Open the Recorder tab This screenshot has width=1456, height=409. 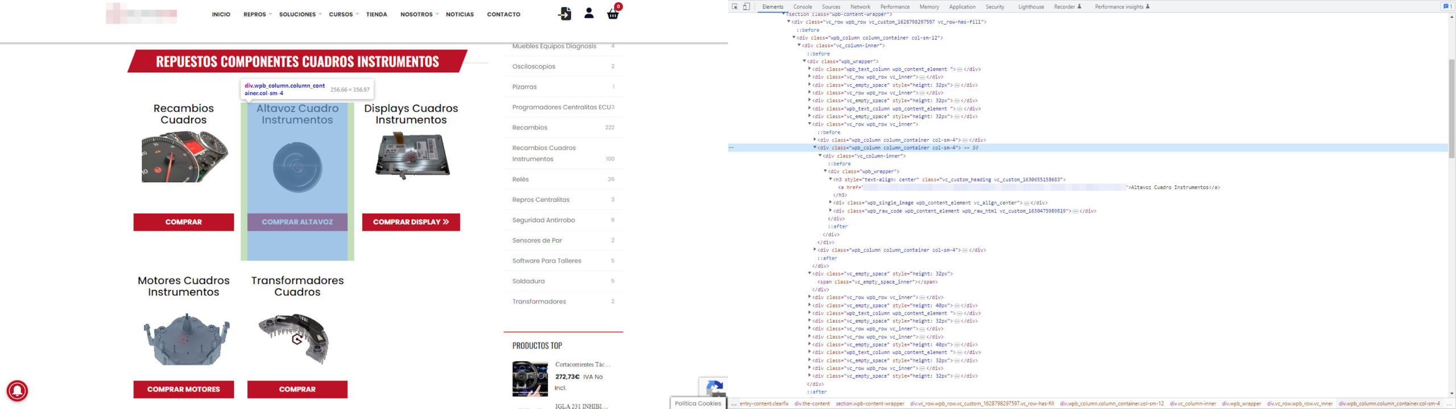1068,7
